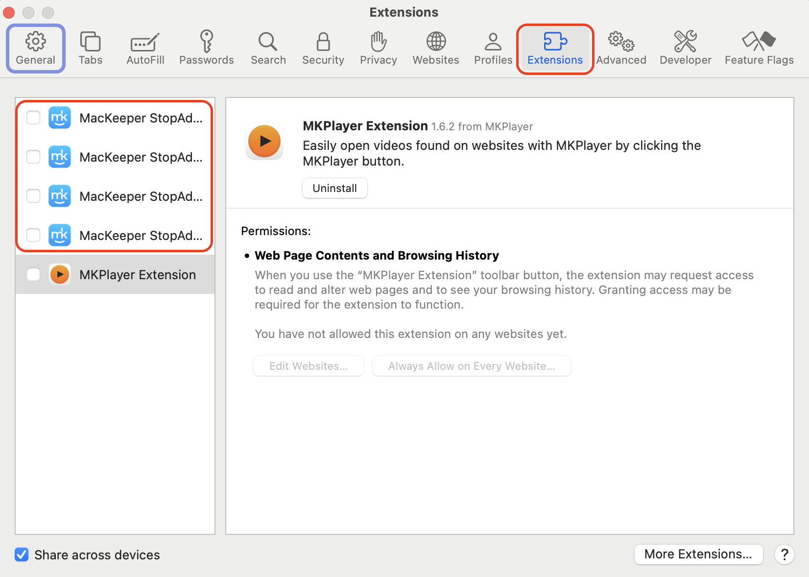Click the fourth MacKeeper StopAd icon

click(x=60, y=235)
